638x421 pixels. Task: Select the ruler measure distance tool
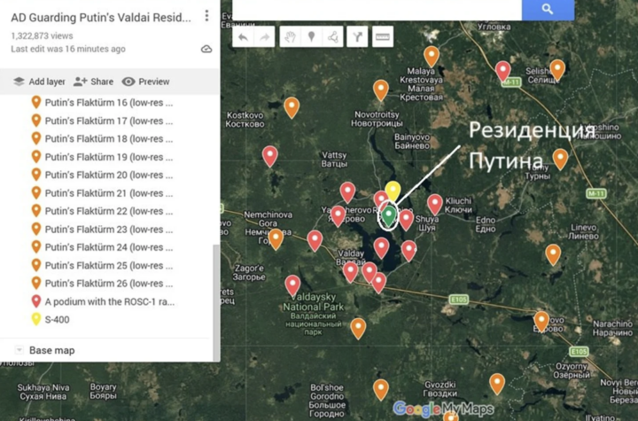(x=383, y=37)
